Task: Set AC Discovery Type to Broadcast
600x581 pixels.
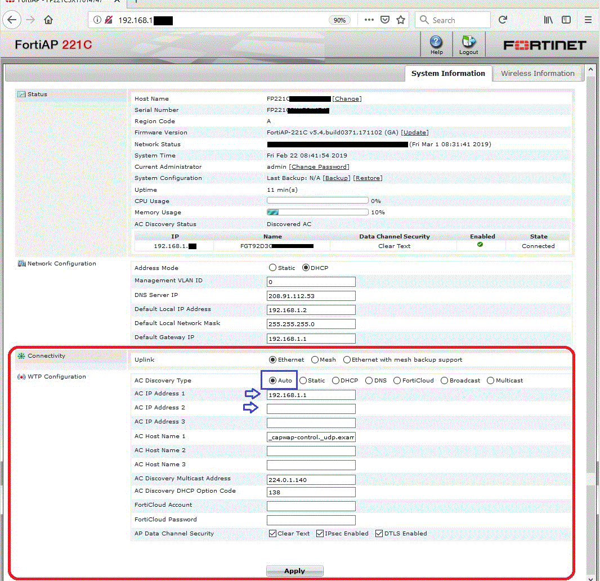Action: [x=444, y=381]
